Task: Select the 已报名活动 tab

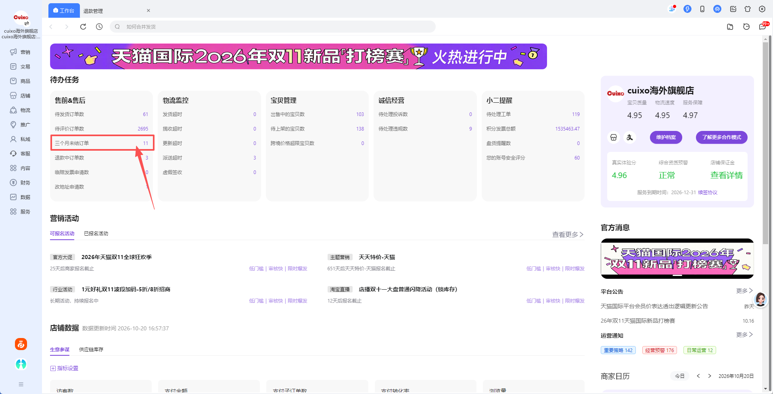Action: click(96, 234)
